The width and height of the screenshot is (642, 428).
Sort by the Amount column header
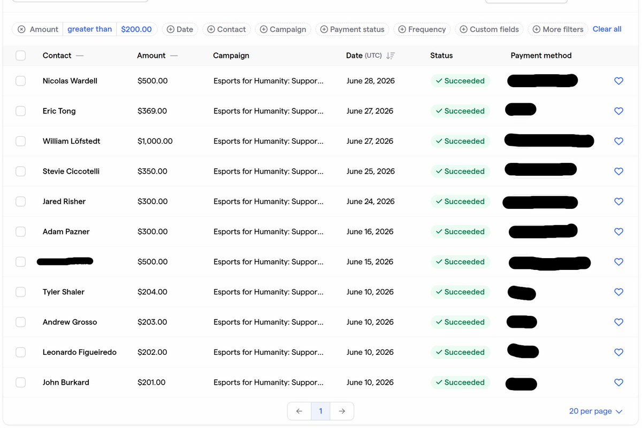[151, 56]
